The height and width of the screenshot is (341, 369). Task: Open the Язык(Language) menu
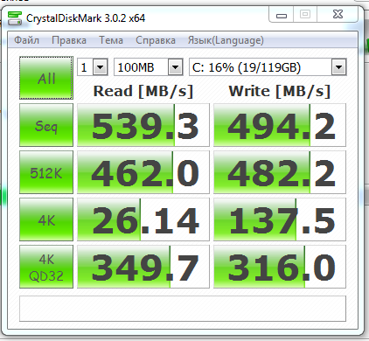[x=226, y=40]
